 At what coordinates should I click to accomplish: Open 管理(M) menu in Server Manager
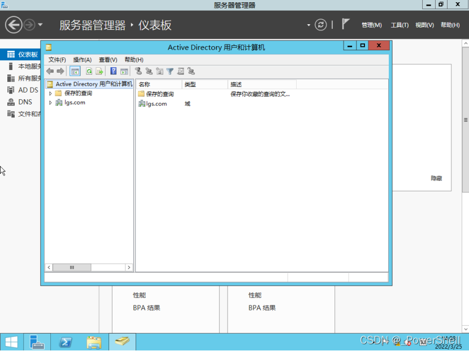[371, 25]
